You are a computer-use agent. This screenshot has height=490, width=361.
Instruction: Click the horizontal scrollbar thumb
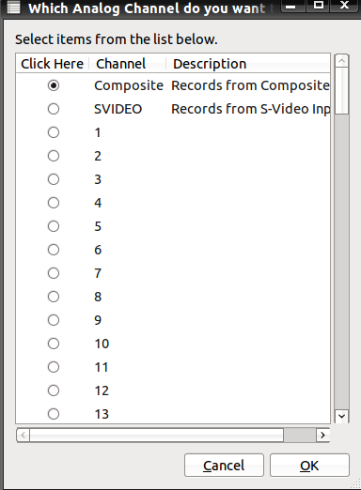[x=157, y=435]
